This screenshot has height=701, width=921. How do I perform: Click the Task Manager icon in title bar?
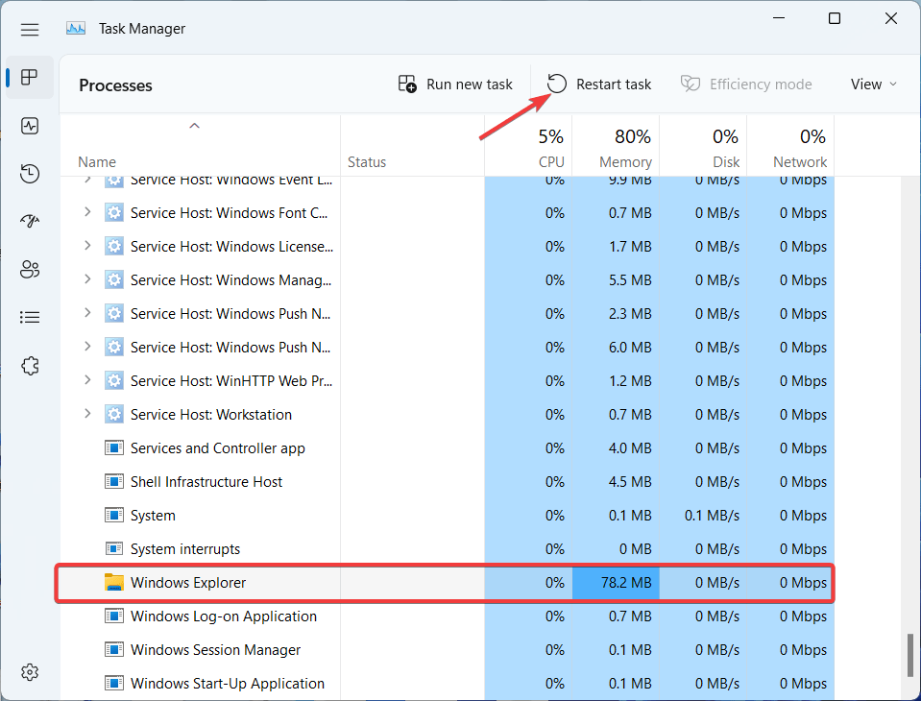75,28
